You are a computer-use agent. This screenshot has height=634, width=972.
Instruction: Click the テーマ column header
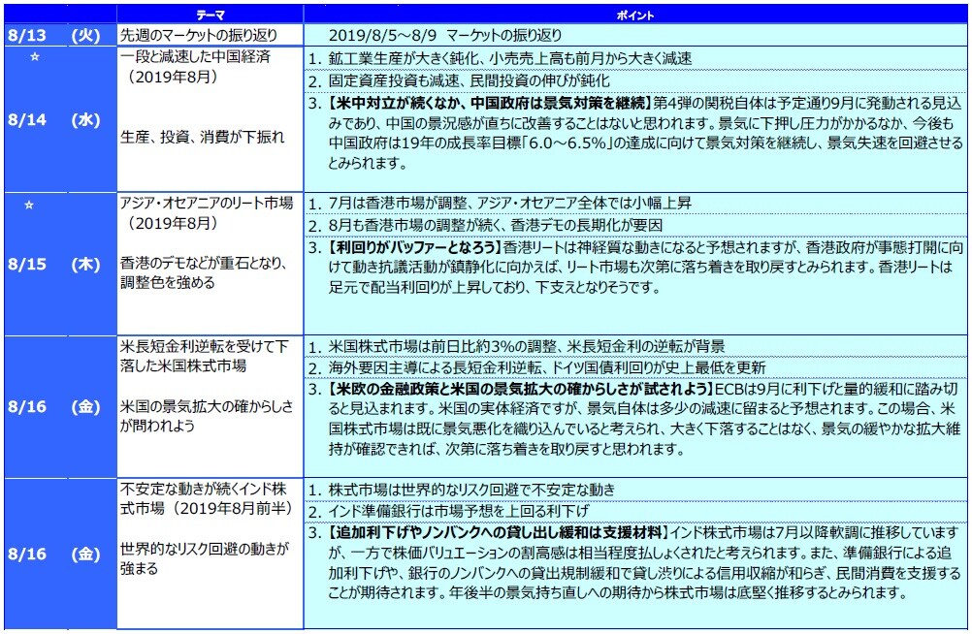click(x=209, y=16)
